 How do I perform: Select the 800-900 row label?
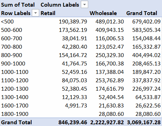[x=12, y=55]
